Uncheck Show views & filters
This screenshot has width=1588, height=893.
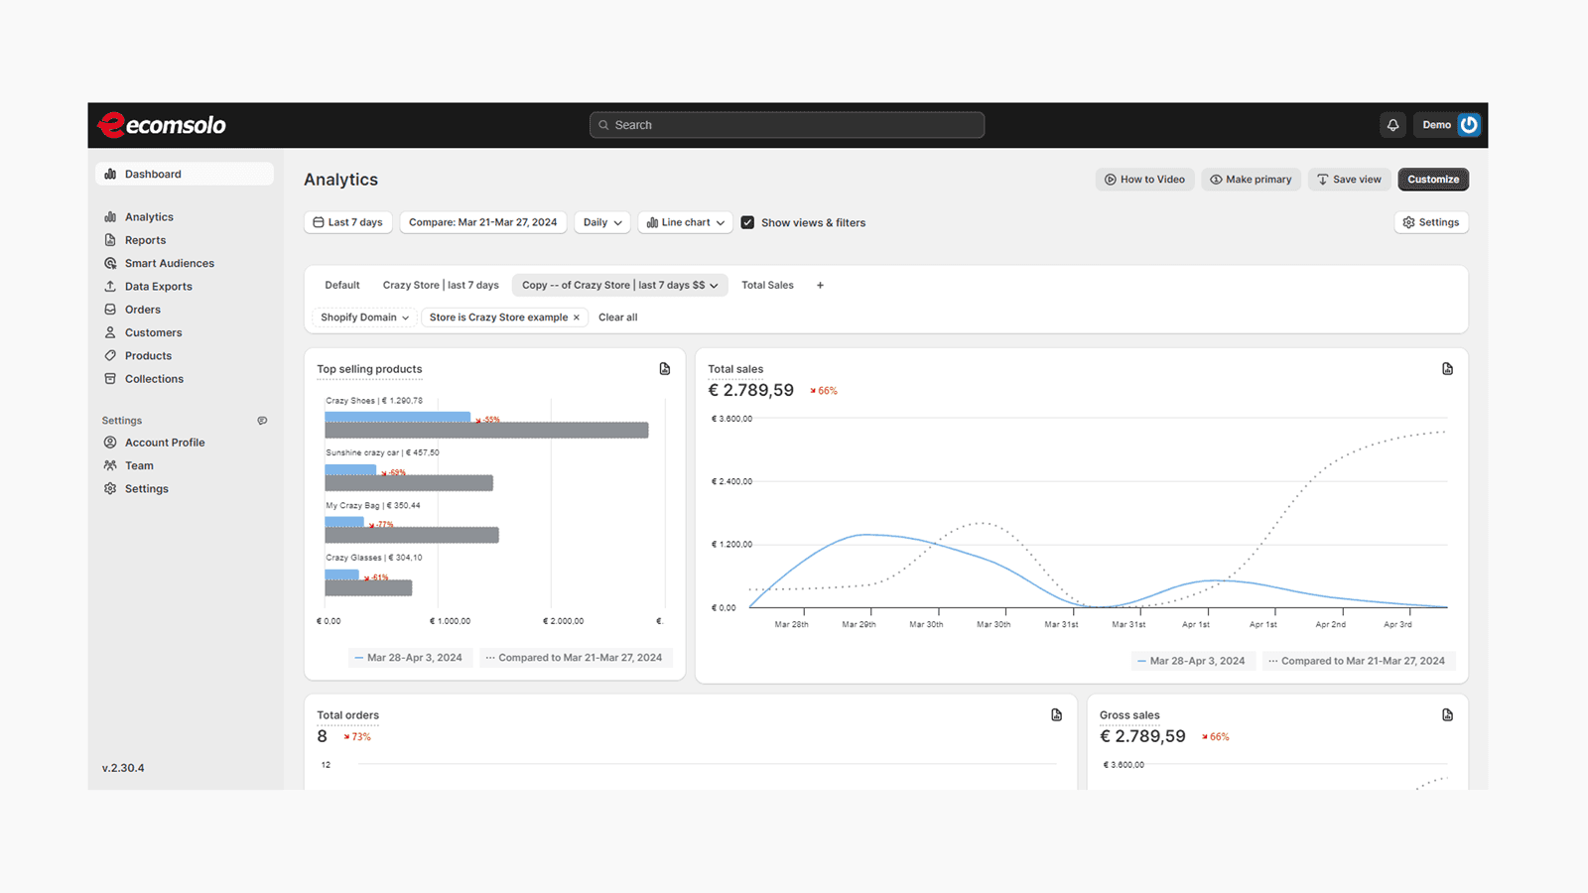tap(747, 222)
